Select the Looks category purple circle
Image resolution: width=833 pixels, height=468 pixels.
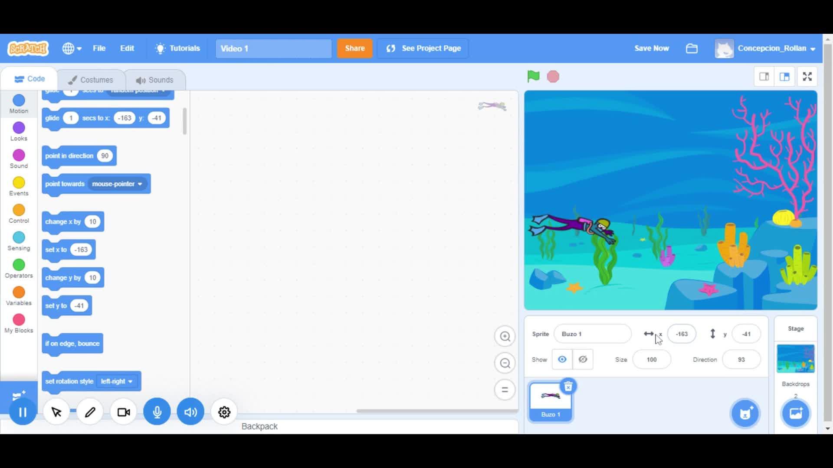(x=19, y=128)
